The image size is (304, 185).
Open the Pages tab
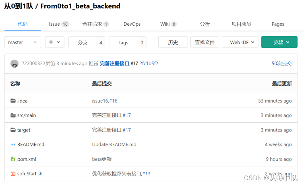point(278,24)
